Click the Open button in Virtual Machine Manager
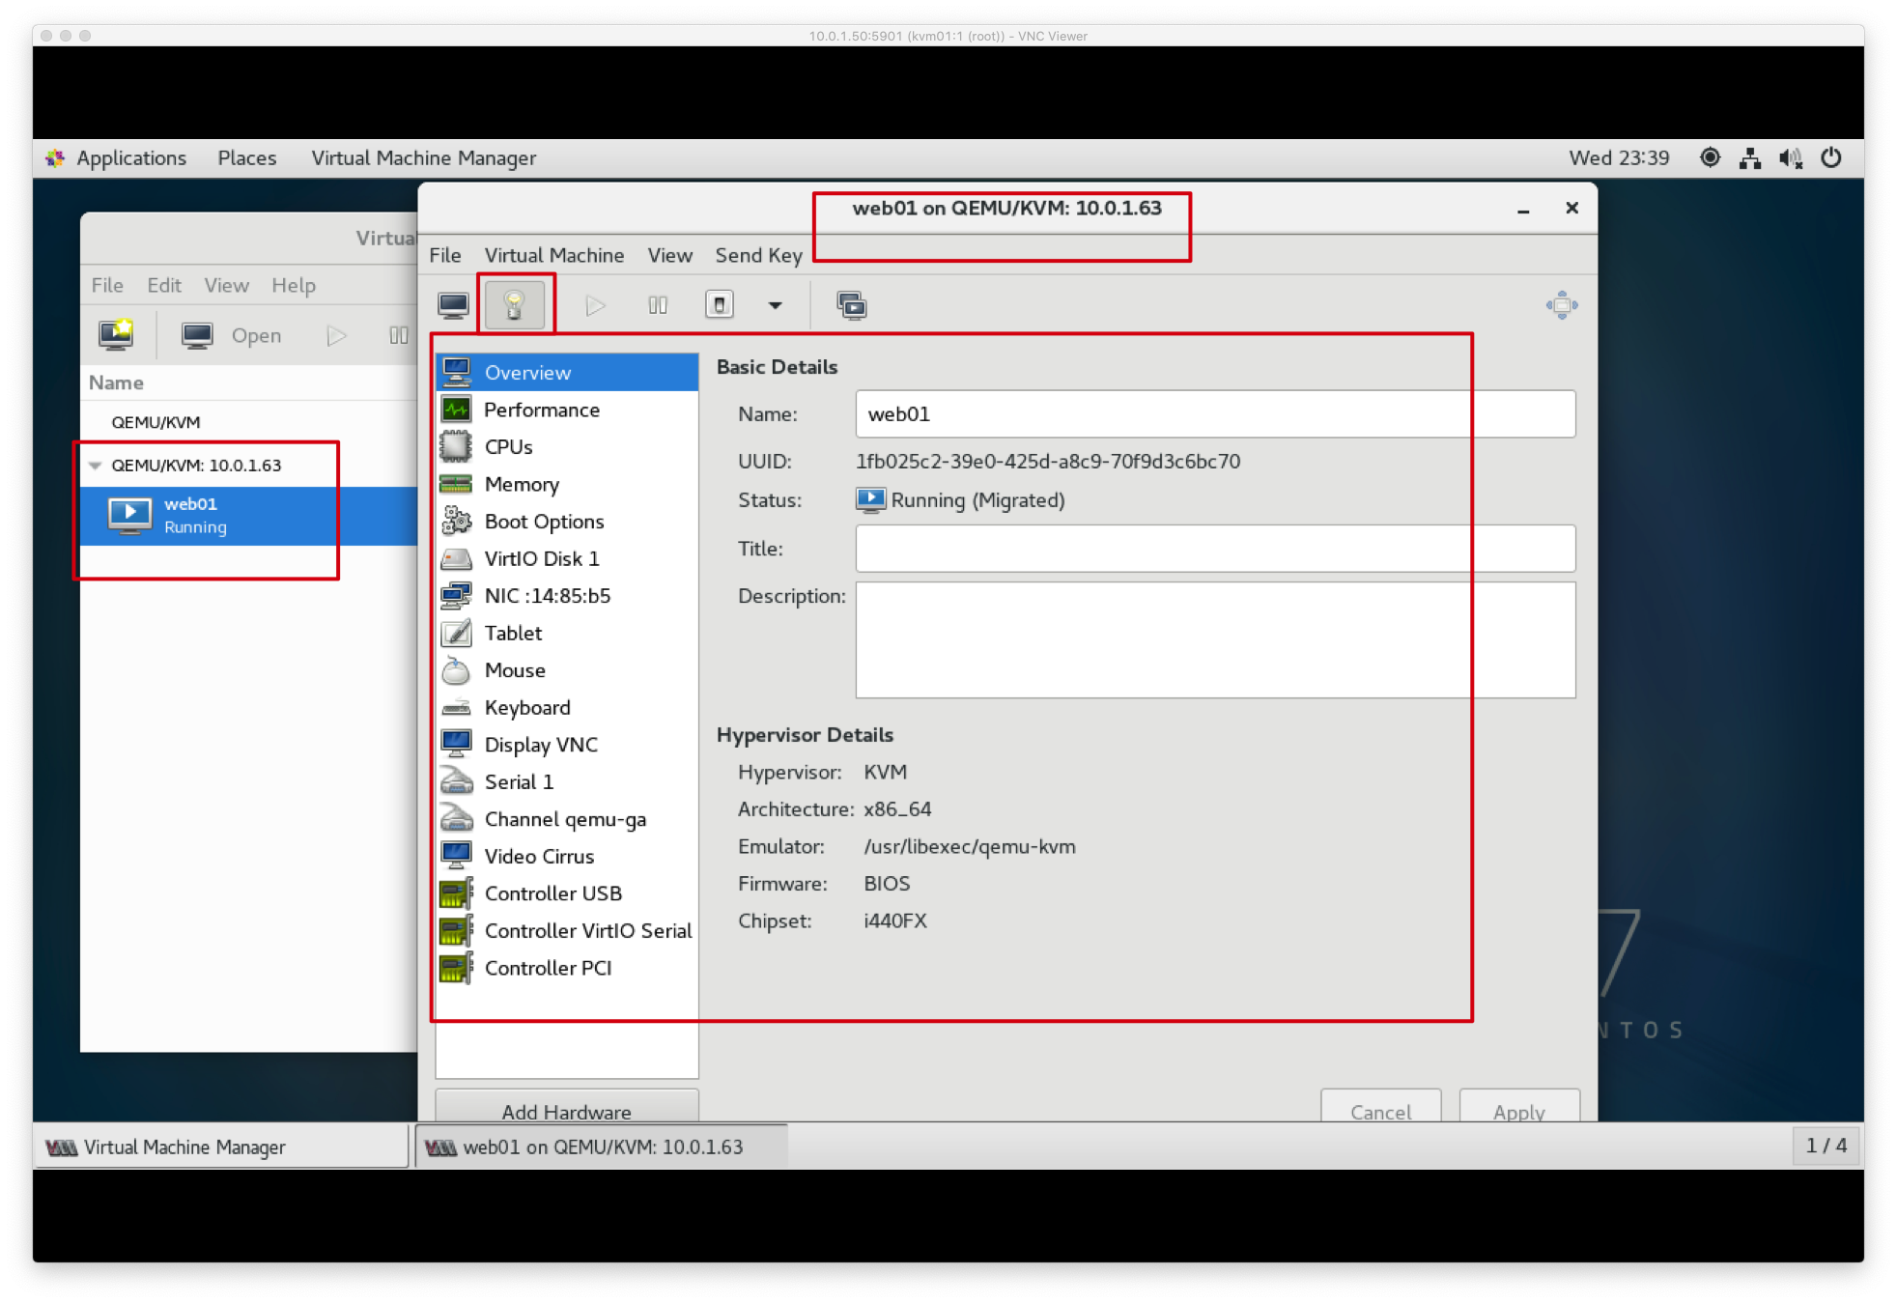This screenshot has width=1897, height=1303. pos(232,335)
